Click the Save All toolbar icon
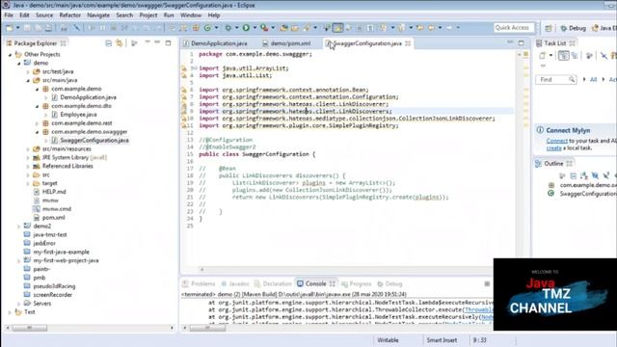Image resolution: width=617 pixels, height=347 pixels. 38,28
